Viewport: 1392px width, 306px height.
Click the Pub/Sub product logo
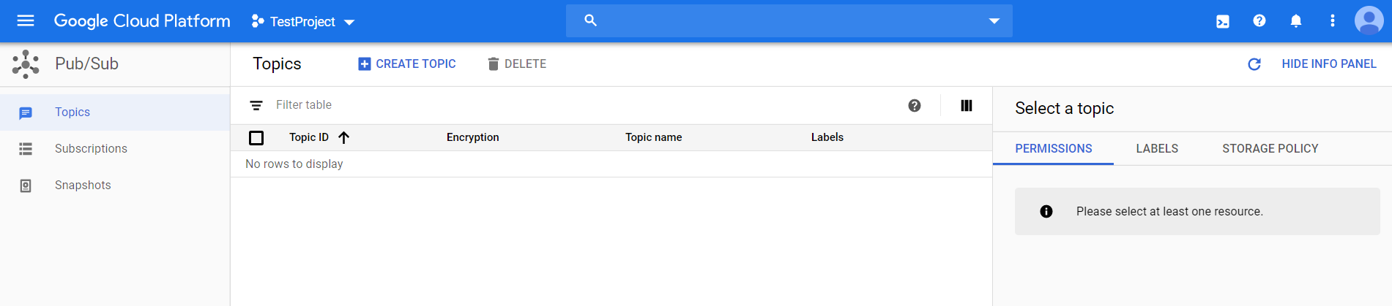pyautogui.click(x=26, y=64)
